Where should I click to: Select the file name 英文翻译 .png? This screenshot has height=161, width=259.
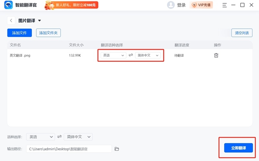(x=20, y=55)
